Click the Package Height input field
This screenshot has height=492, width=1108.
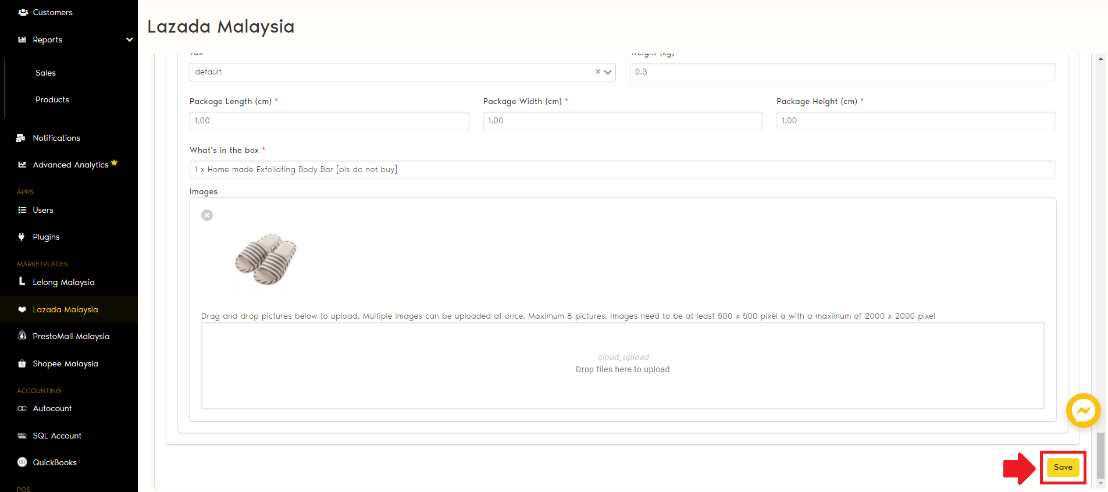[x=916, y=121]
